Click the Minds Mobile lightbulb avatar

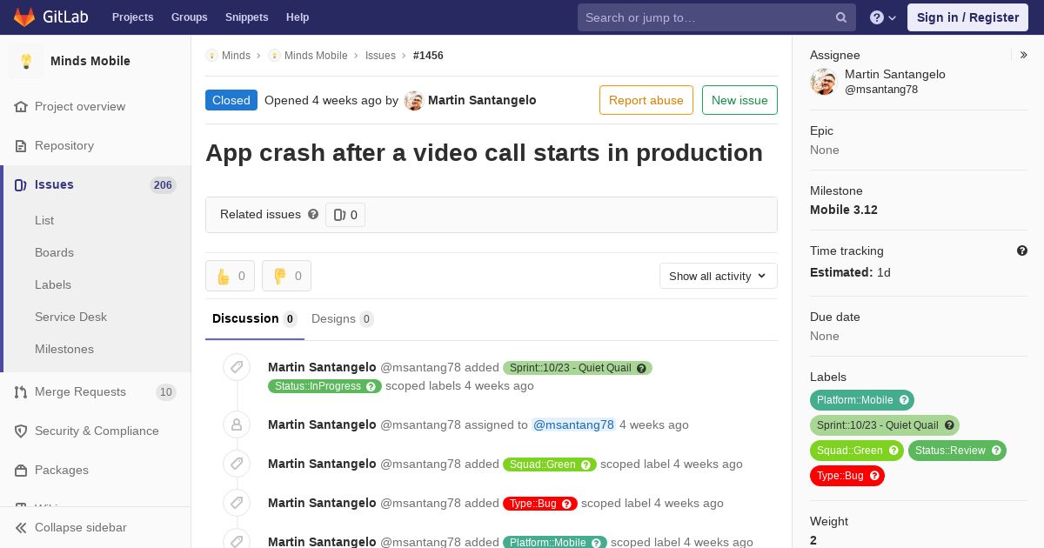(26, 61)
